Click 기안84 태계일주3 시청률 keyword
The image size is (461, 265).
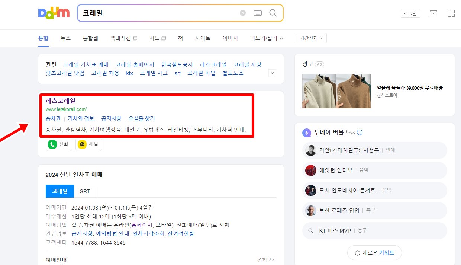tap(349, 150)
